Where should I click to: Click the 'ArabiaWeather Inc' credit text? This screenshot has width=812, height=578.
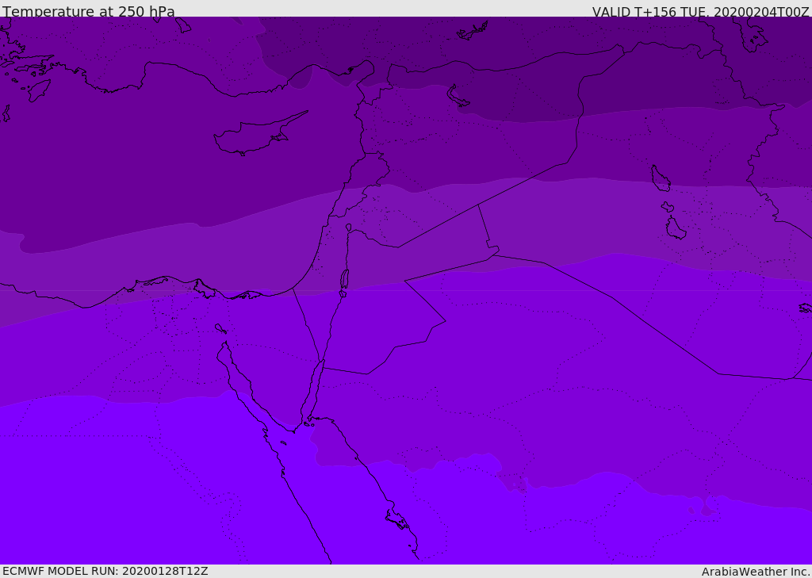755,572
